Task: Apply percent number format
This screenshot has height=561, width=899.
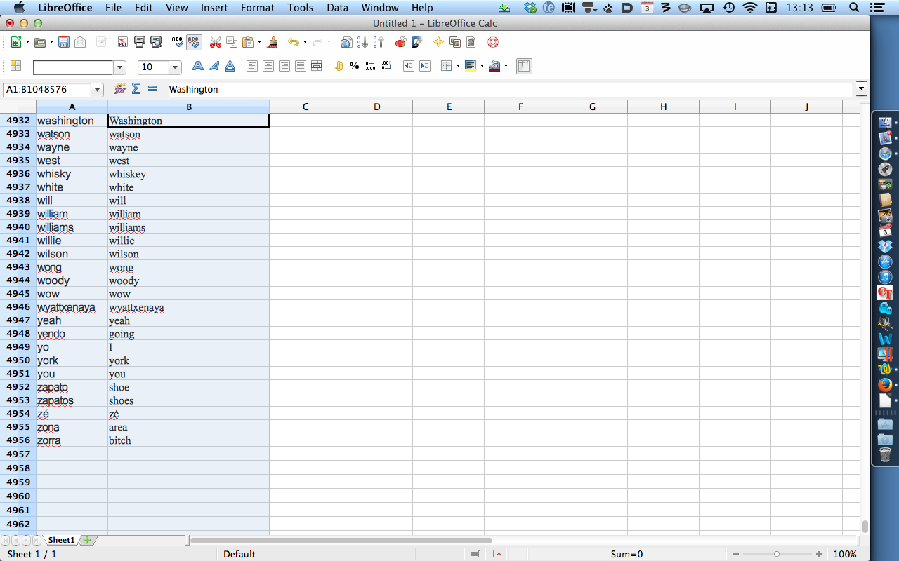Action: click(354, 67)
